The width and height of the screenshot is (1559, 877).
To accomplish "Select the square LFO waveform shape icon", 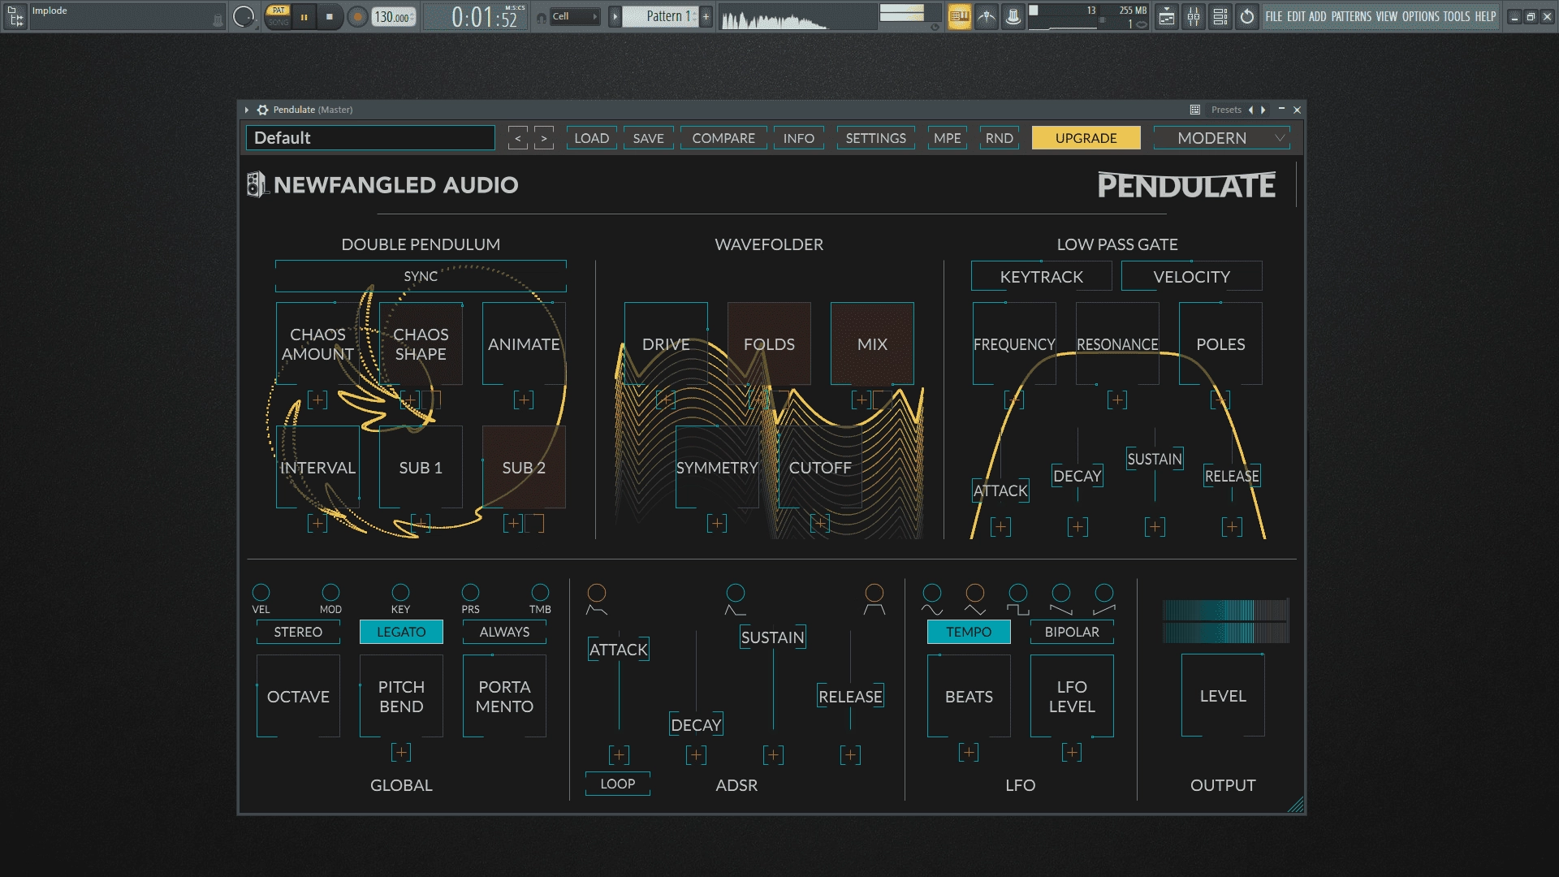I will point(1018,594).
